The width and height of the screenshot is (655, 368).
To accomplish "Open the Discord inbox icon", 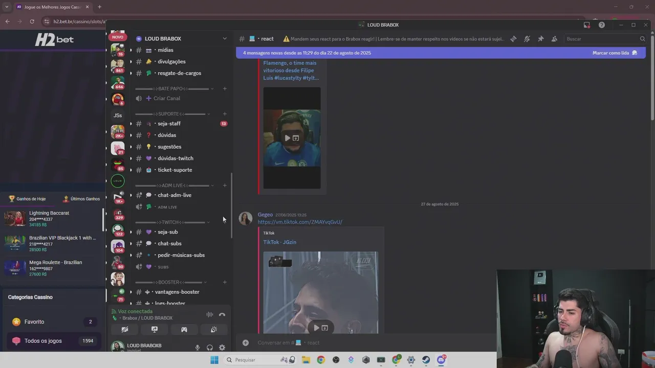I will [587, 25].
